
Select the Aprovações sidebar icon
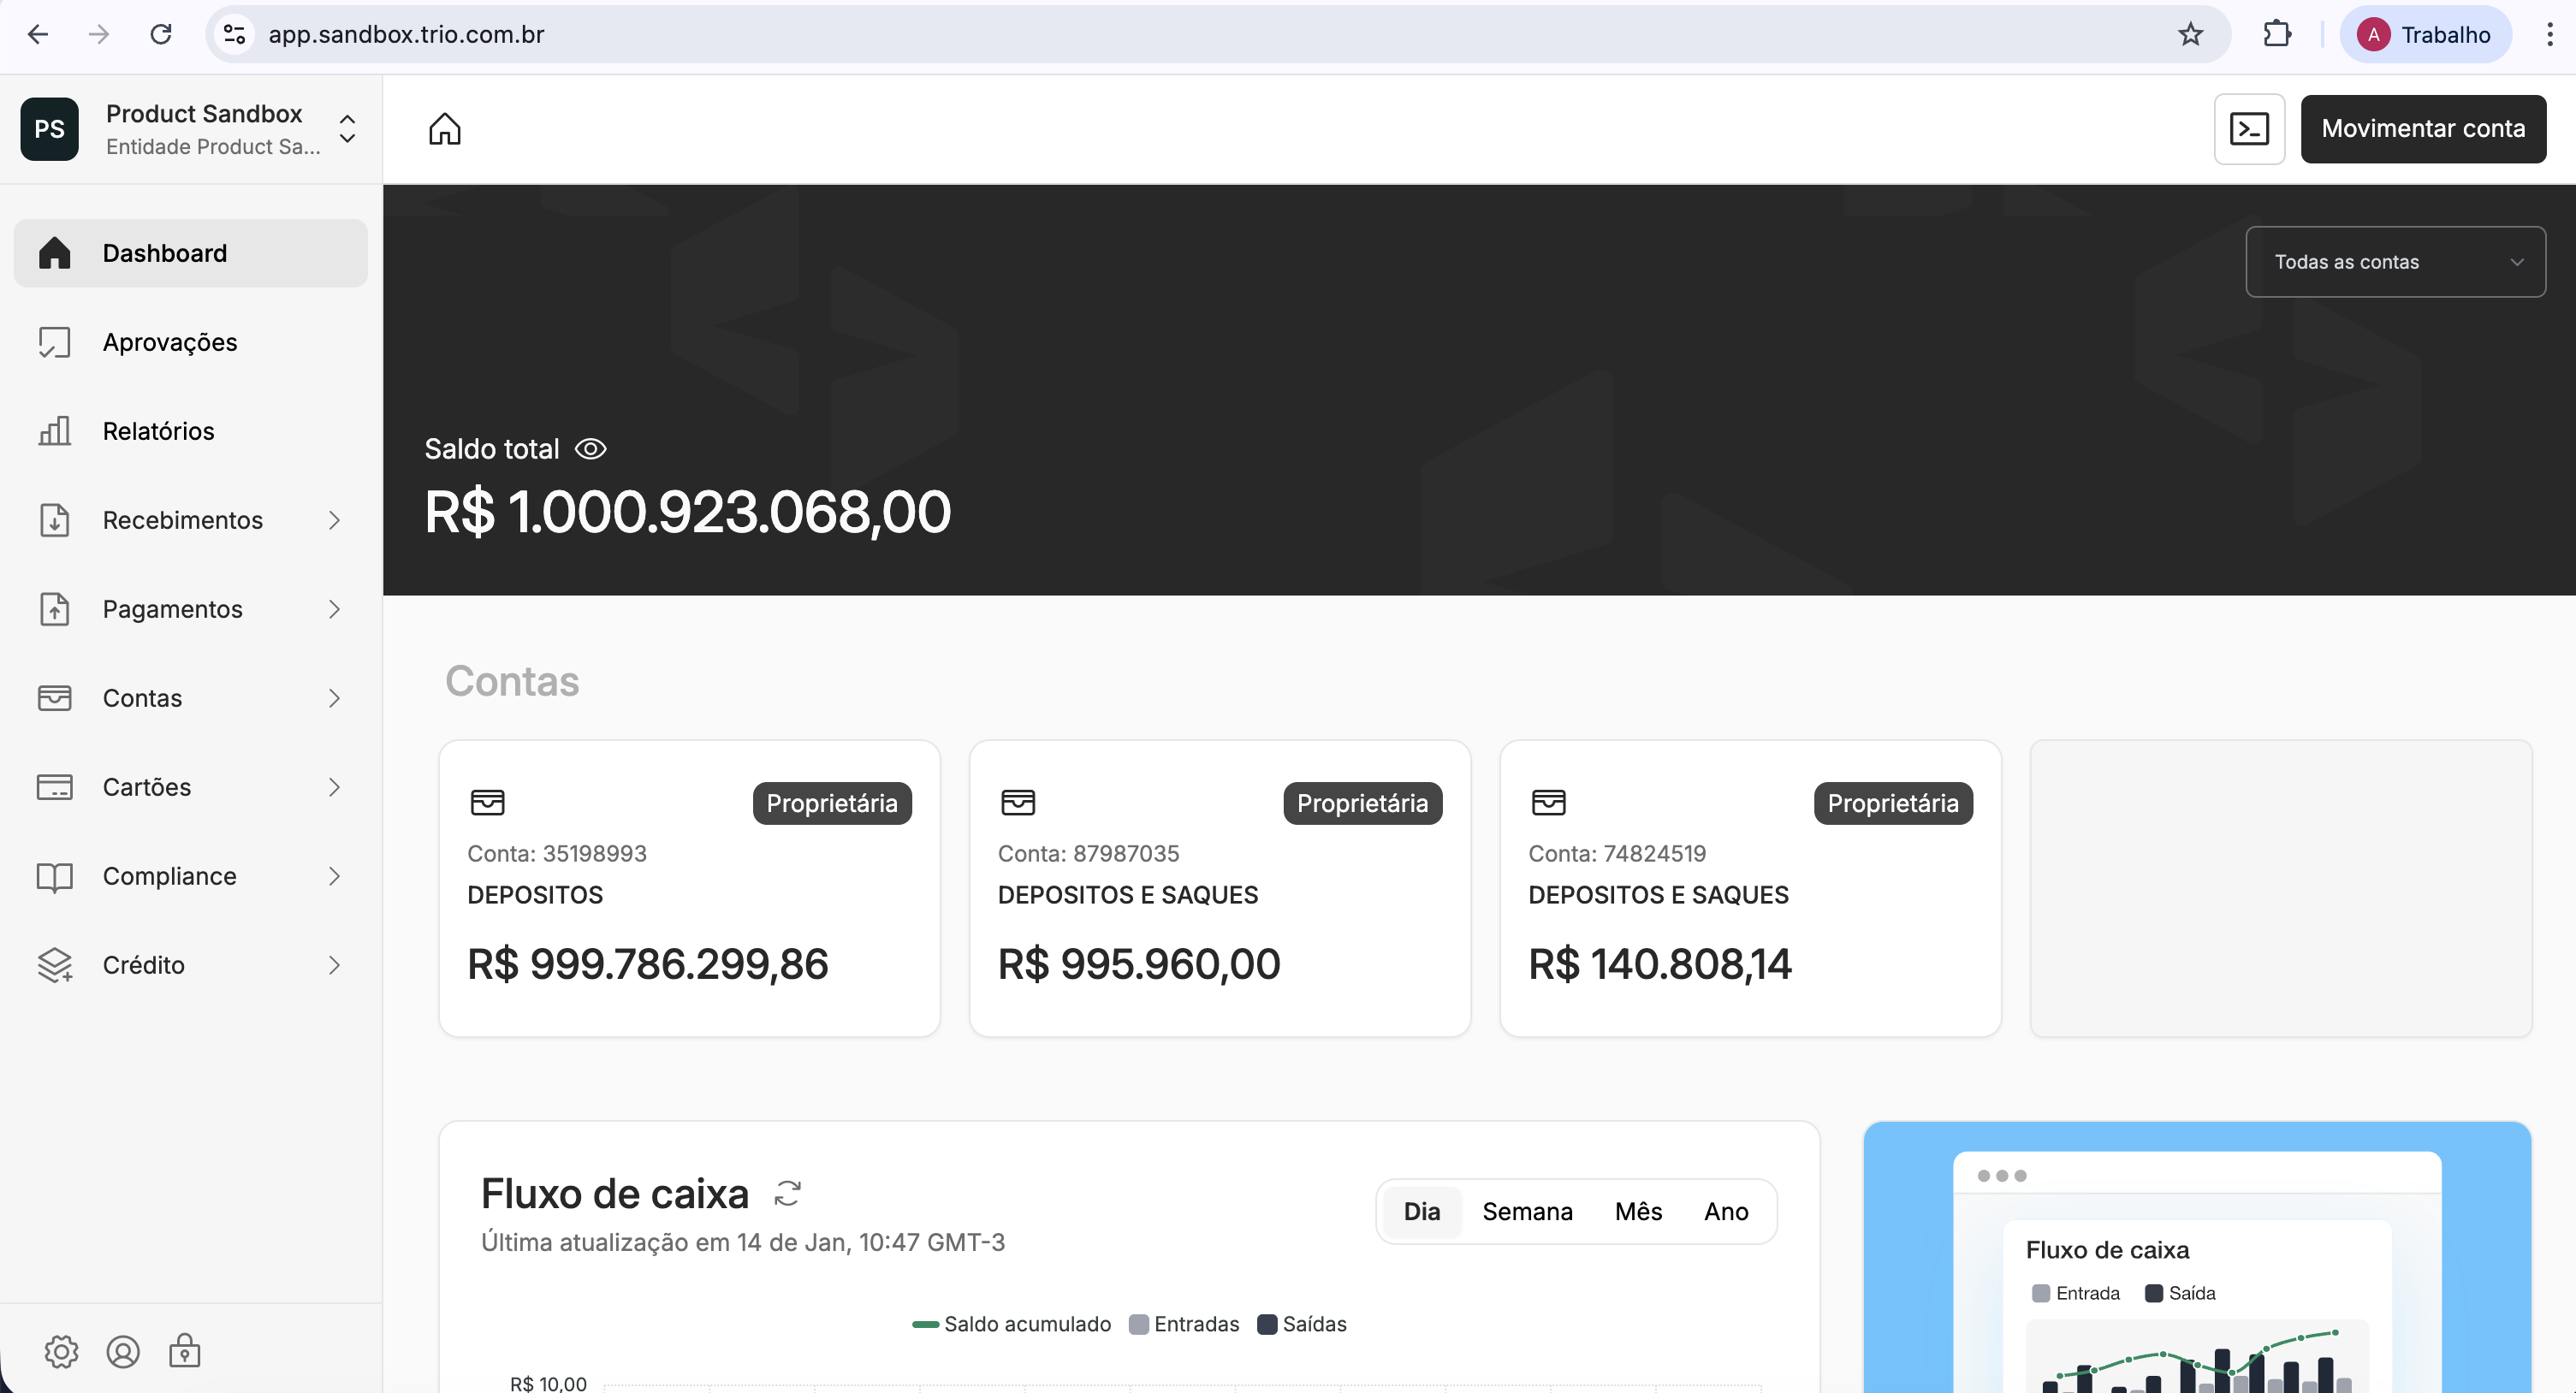click(55, 342)
